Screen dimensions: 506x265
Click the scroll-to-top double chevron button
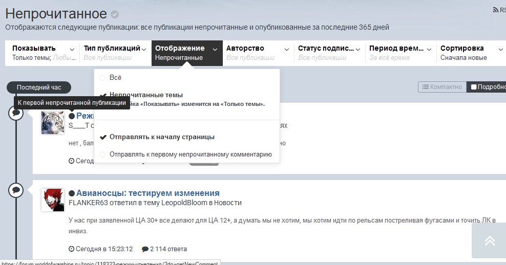489,240
